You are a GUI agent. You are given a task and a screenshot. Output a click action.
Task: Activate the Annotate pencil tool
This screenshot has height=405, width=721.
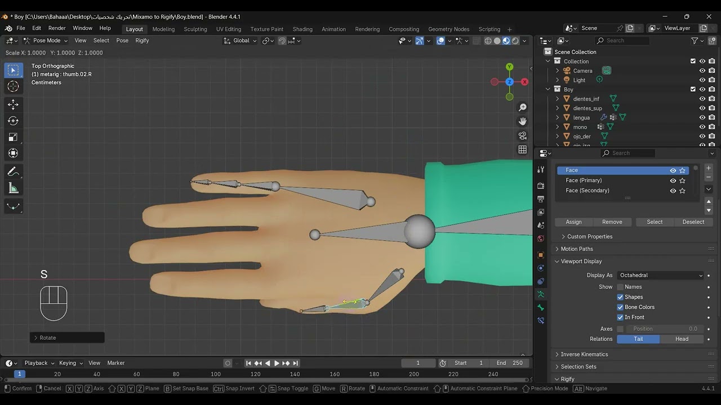pyautogui.click(x=13, y=172)
